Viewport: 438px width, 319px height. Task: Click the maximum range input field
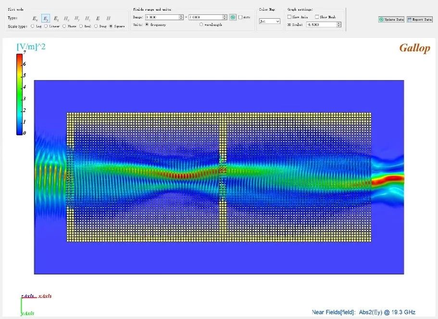click(204, 17)
